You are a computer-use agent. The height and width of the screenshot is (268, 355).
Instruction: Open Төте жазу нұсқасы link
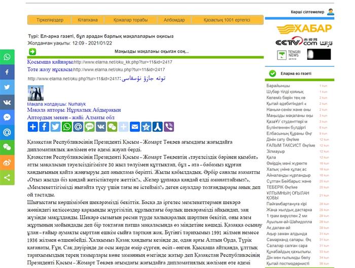50,69
